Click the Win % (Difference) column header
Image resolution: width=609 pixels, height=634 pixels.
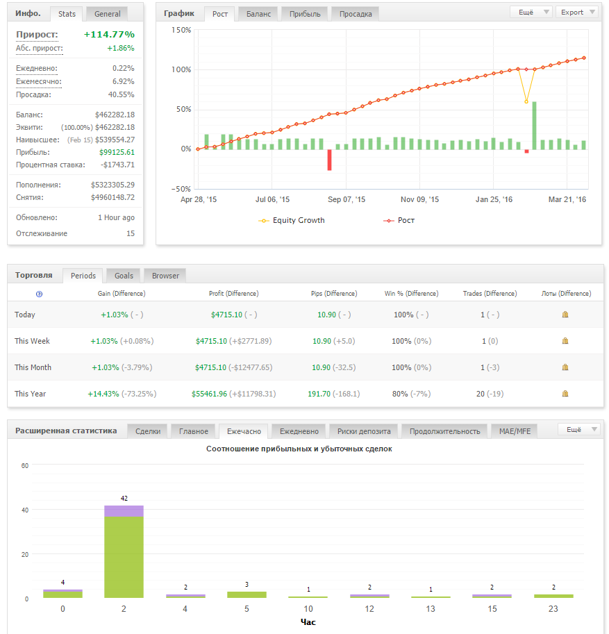pos(411,294)
